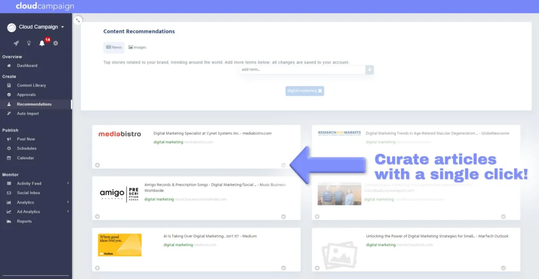
Task: Open notifications bell with 14 badge
Action: 43,43
